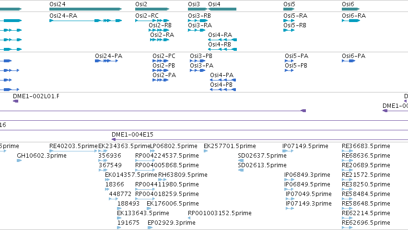The height and width of the screenshot is (230, 408).
Task: Select the Osi3 gene label
Action: (x=194, y=4)
